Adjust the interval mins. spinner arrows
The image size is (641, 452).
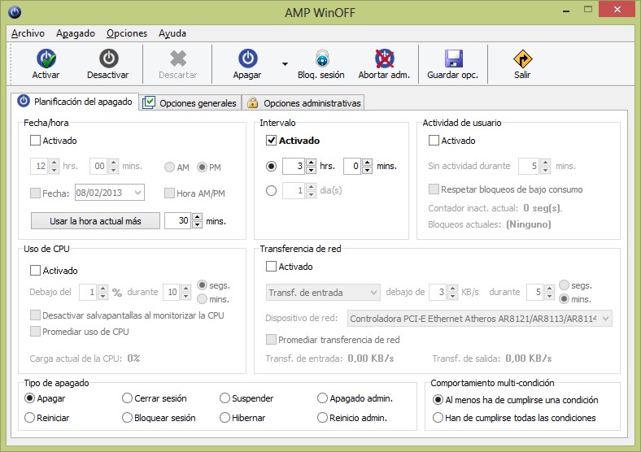[367, 166]
